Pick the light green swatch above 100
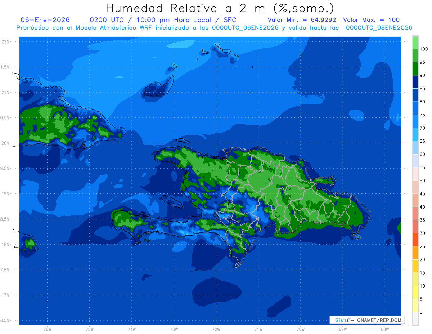432x334 pixels. [x=415, y=43]
